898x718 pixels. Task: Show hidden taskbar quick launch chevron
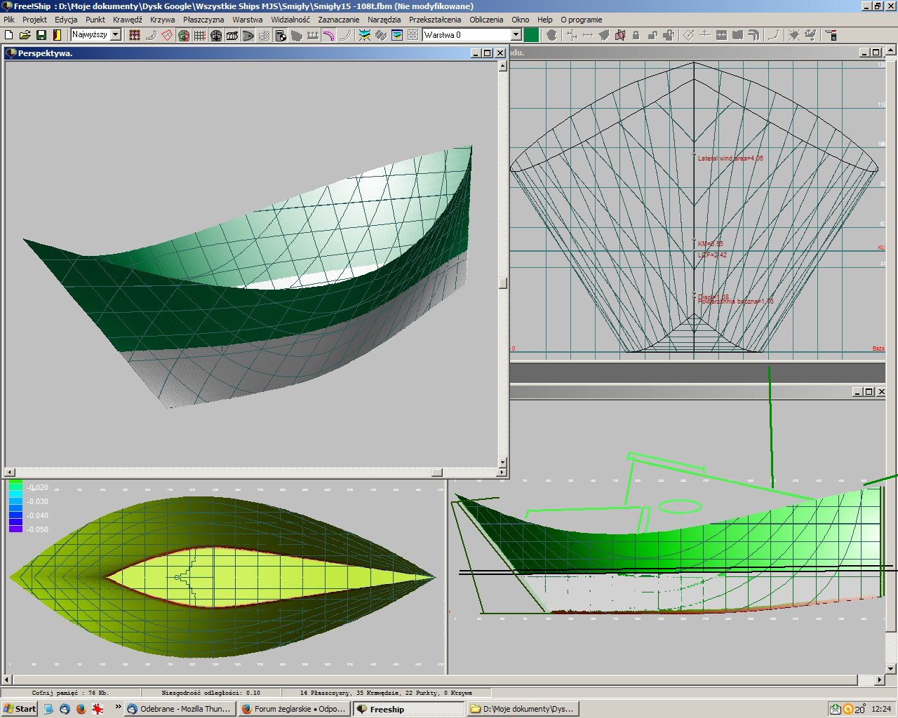[118, 707]
